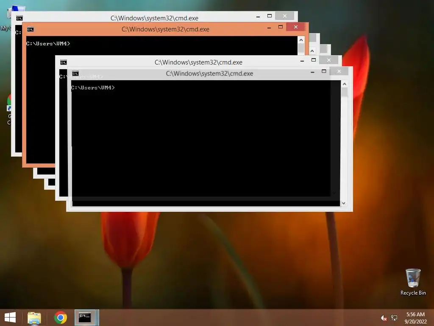Show the taskbar clock and date

[415, 318]
